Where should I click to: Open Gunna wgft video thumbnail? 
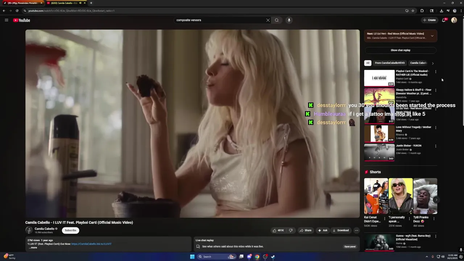(x=379, y=243)
